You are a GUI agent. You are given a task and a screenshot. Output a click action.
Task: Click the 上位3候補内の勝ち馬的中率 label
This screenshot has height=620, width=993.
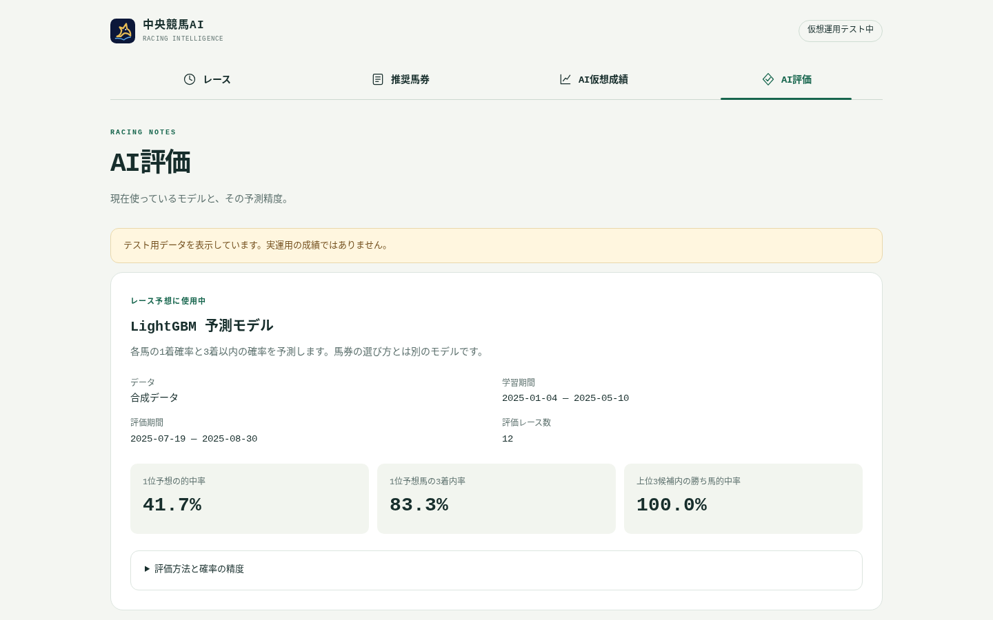[688, 482]
